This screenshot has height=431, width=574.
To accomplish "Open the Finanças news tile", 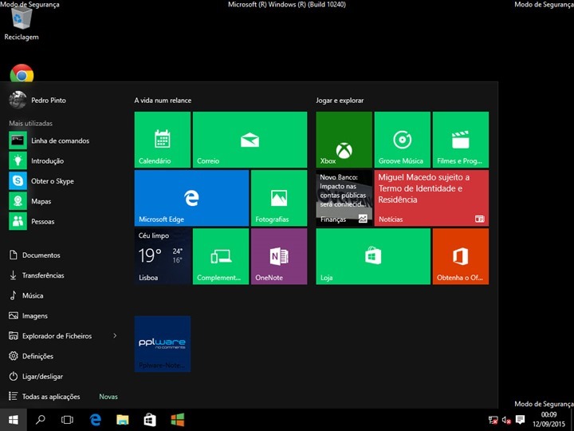I will [344, 198].
